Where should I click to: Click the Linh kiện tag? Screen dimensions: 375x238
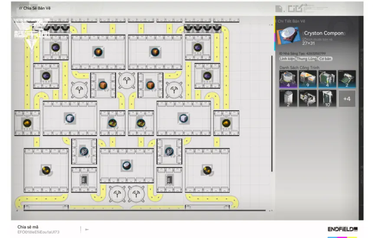[x=287, y=59]
